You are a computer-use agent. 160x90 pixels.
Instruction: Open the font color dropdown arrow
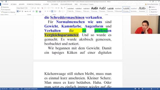(42, 11)
